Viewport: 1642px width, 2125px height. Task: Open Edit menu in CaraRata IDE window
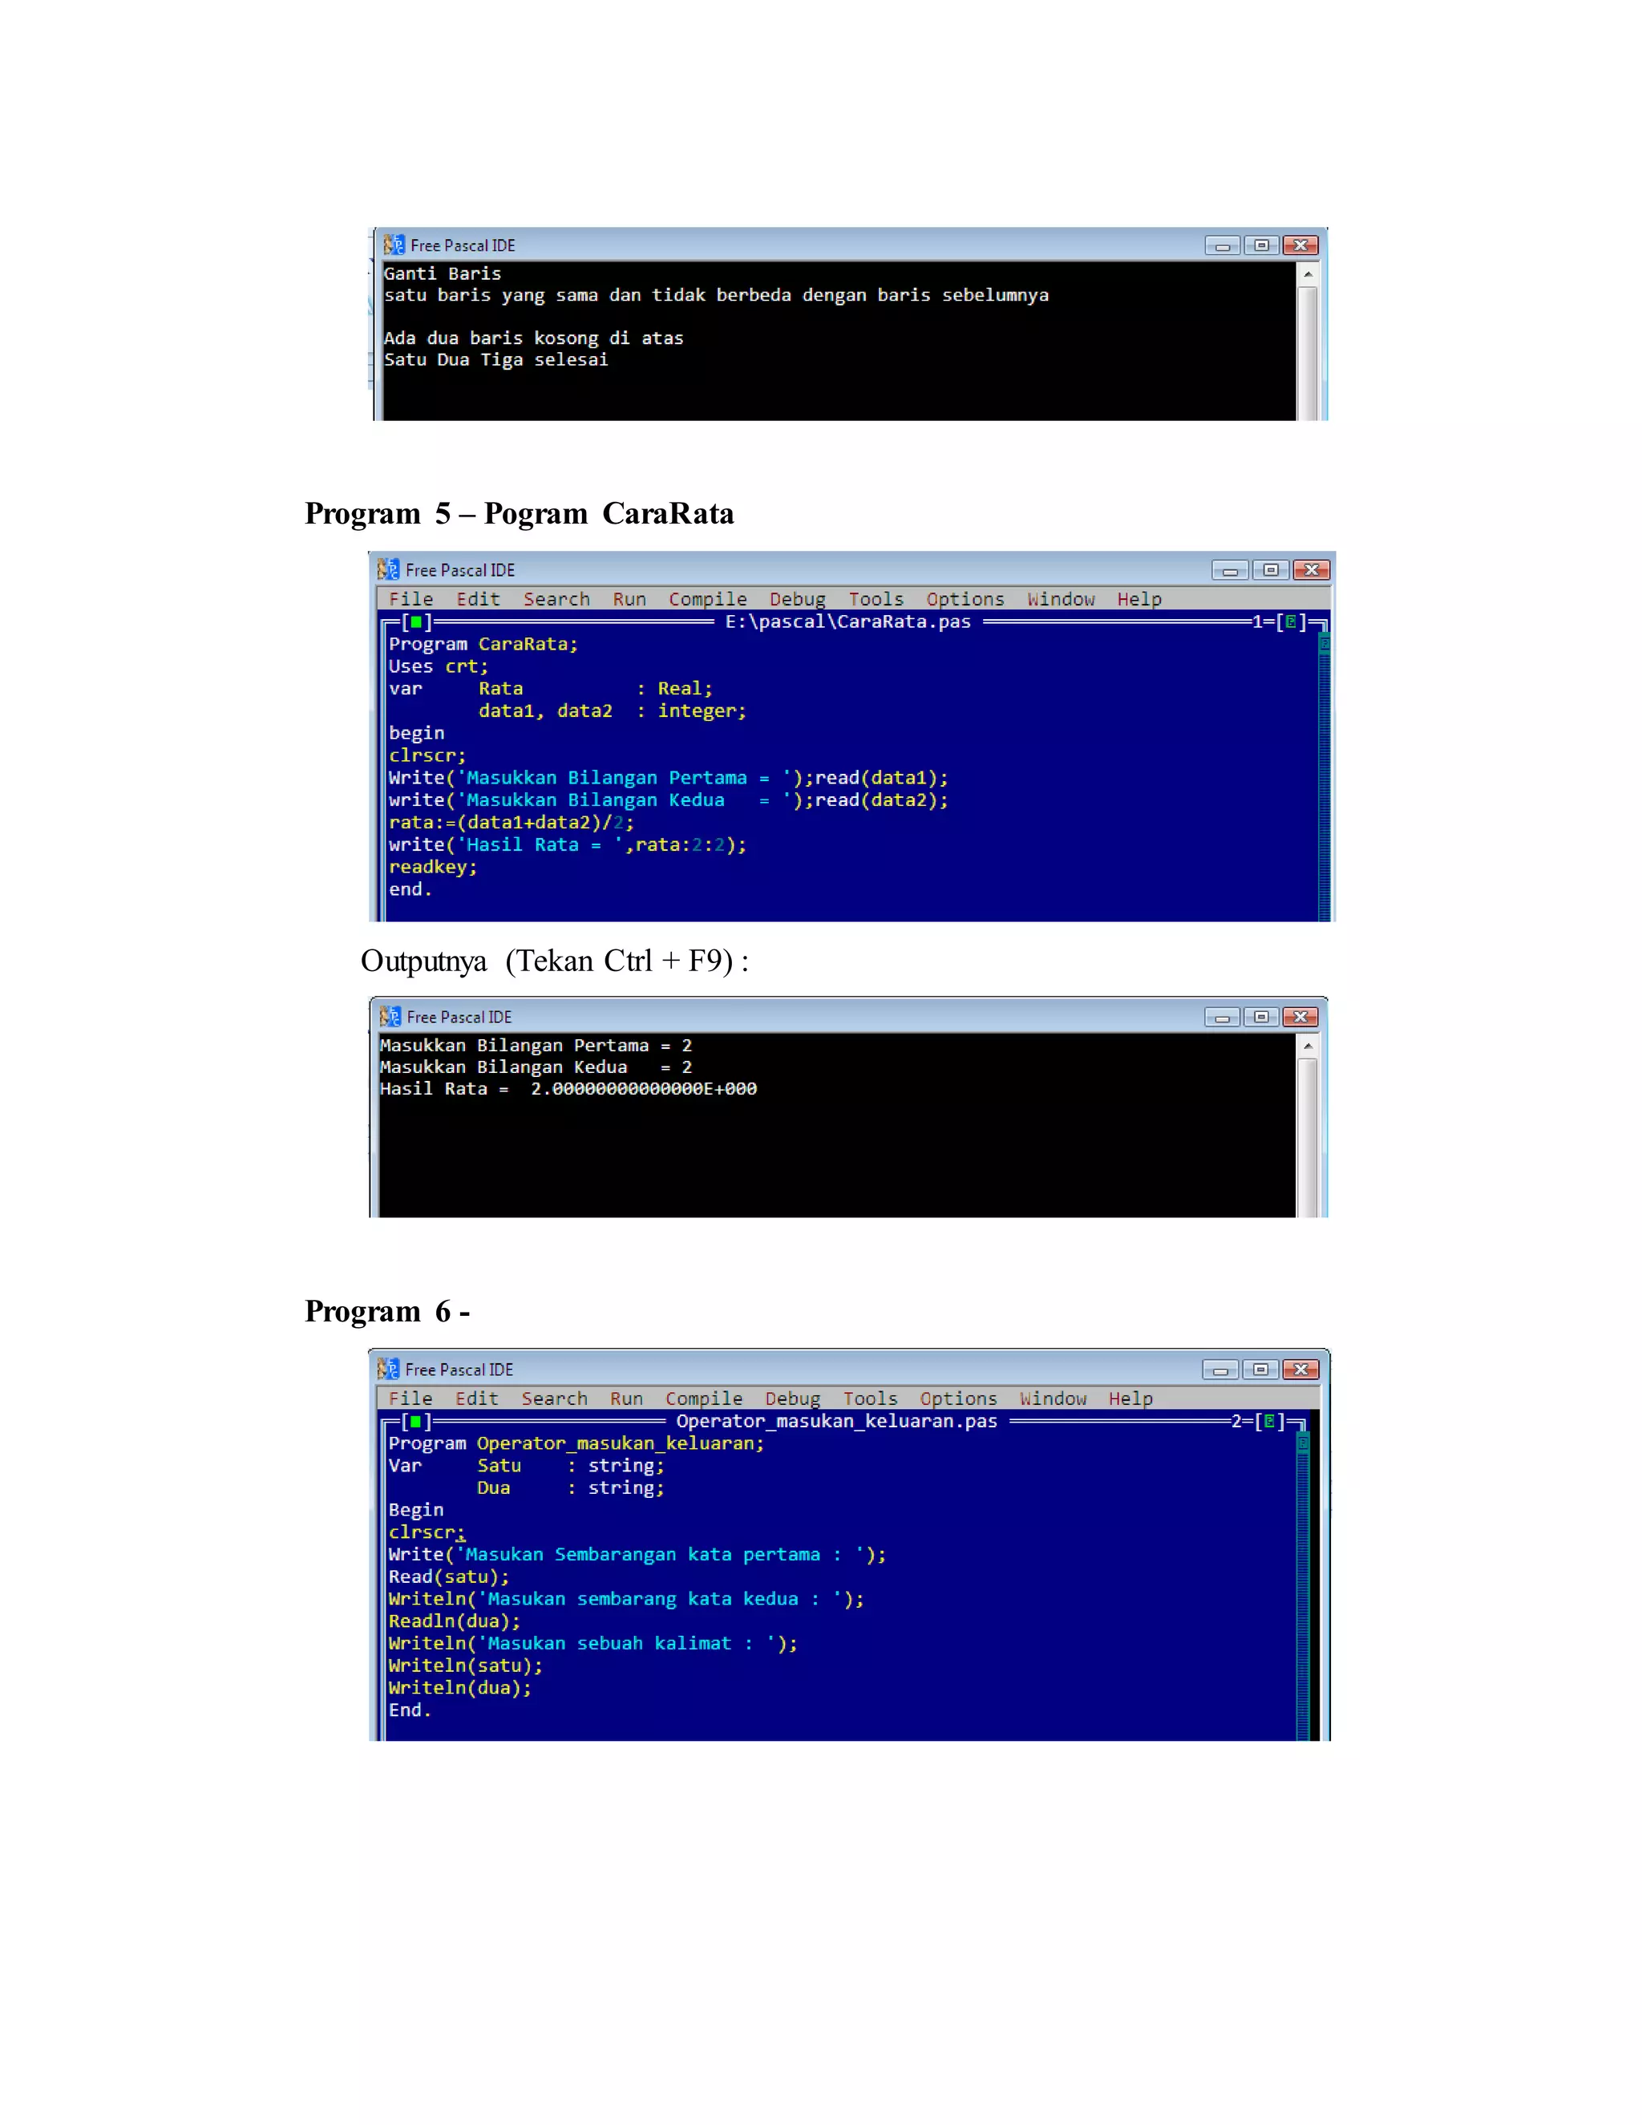click(478, 599)
